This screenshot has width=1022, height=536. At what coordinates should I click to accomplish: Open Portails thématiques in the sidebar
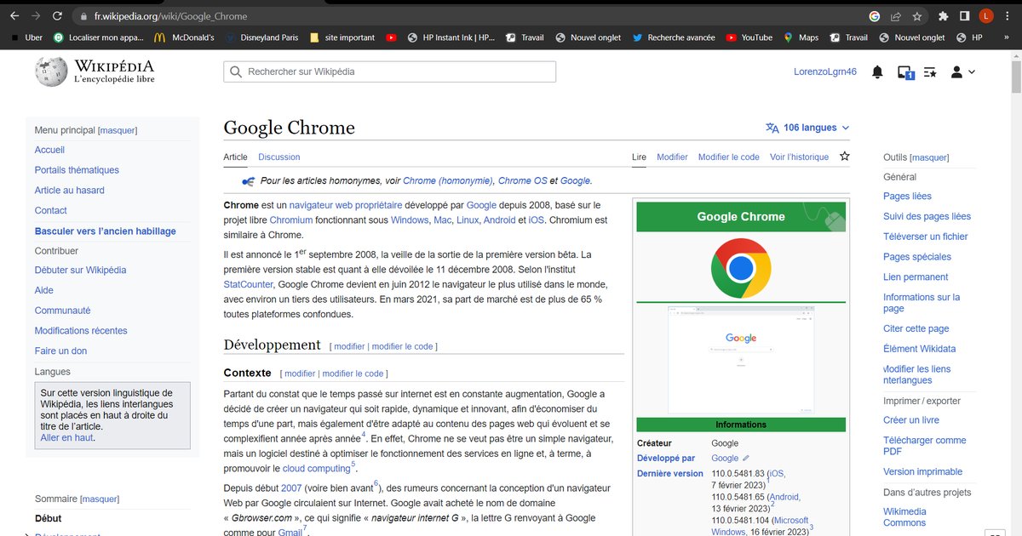point(77,170)
